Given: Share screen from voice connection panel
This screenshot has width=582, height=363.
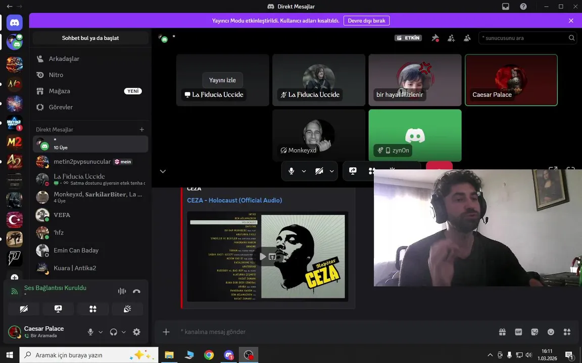Looking at the screenshot, I should click(58, 309).
